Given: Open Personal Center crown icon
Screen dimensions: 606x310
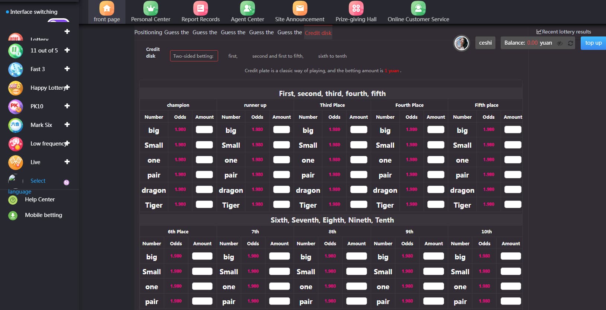Looking at the screenshot, I should (150, 8).
